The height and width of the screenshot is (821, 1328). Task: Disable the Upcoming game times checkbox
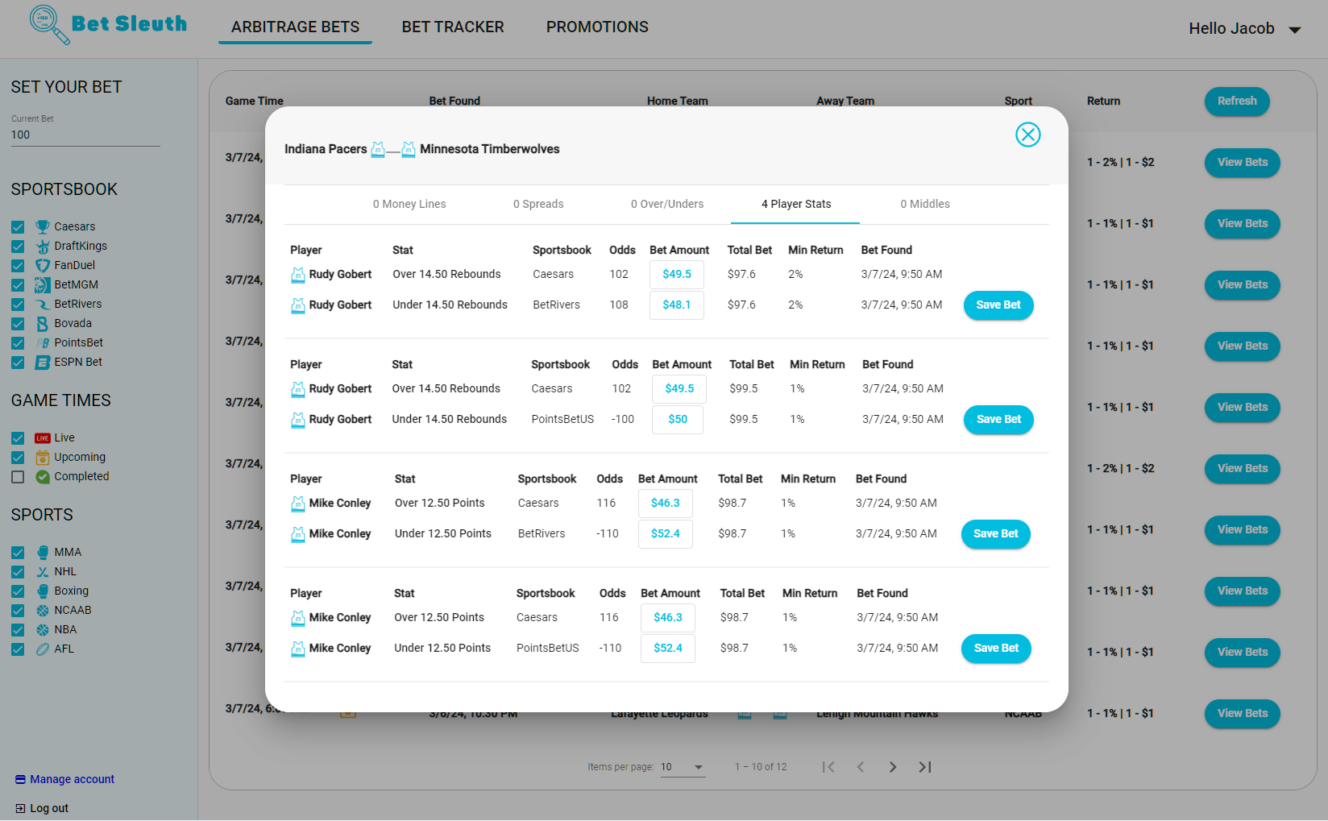click(18, 458)
